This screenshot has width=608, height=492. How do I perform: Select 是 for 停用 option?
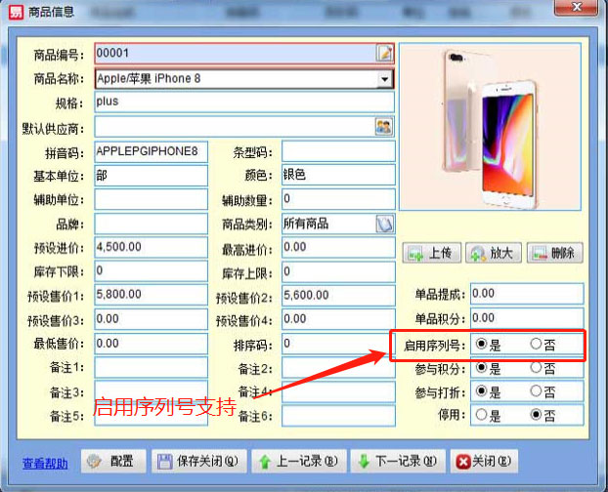(x=480, y=415)
